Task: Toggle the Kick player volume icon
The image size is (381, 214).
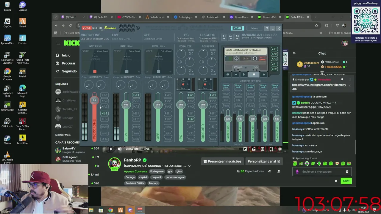Action: pyautogui.click(x=120, y=149)
